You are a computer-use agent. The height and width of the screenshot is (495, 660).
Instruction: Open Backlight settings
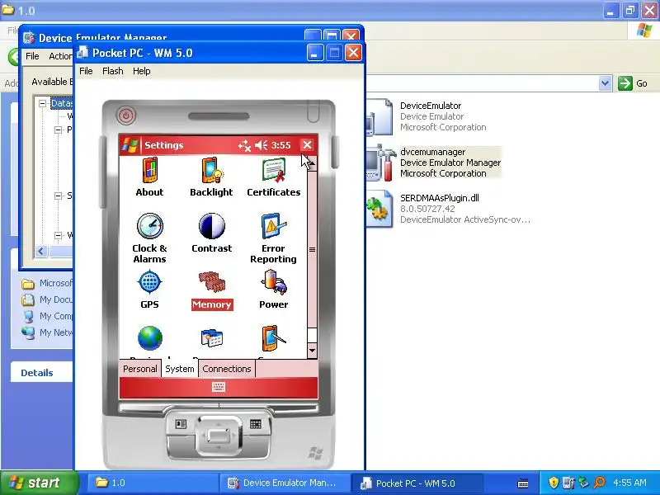point(211,177)
